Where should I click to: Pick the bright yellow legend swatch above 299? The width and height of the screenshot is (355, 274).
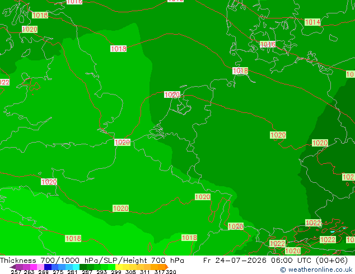[x=119, y=267]
